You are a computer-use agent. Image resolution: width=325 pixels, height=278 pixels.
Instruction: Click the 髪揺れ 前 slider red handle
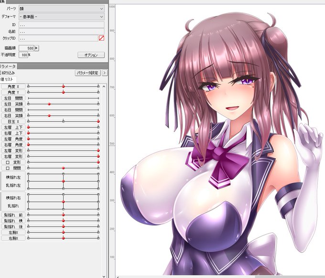(x=64, y=215)
